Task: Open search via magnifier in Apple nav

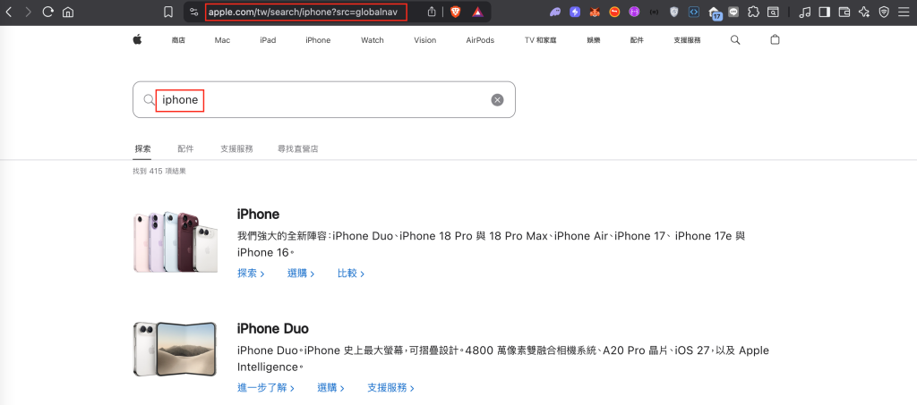Action: (735, 39)
